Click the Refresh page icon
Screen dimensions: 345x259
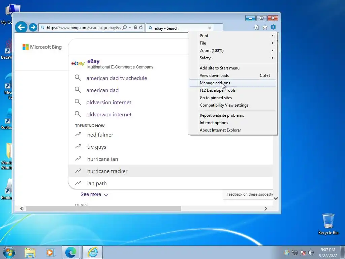click(141, 28)
